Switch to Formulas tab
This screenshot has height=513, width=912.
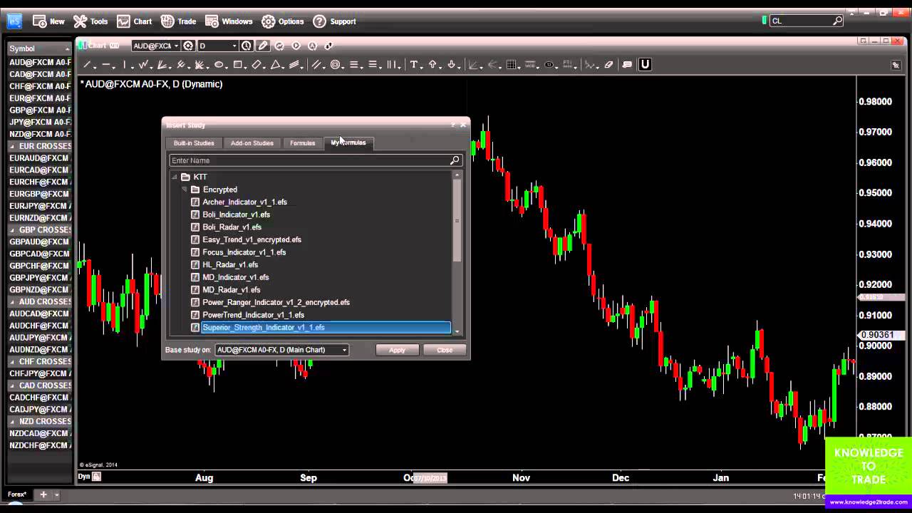tap(302, 143)
